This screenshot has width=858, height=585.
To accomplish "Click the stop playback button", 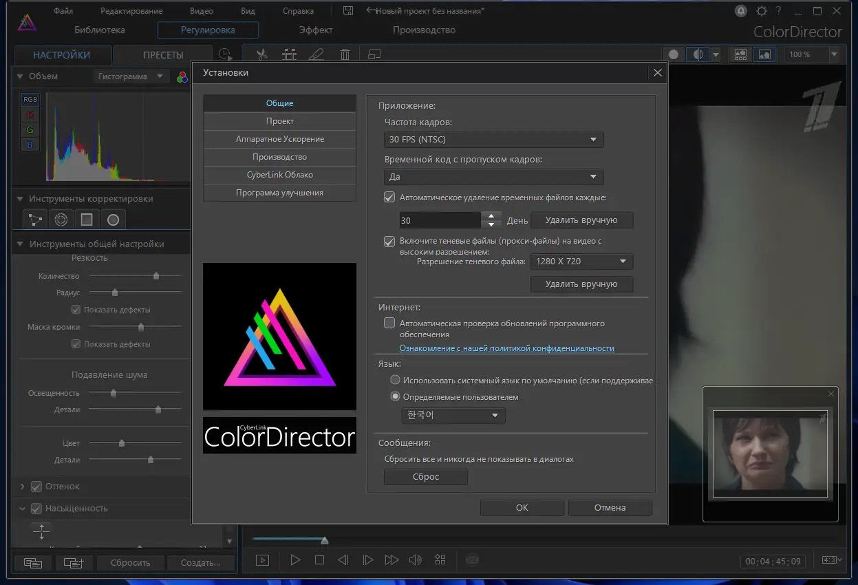I will tap(319, 560).
